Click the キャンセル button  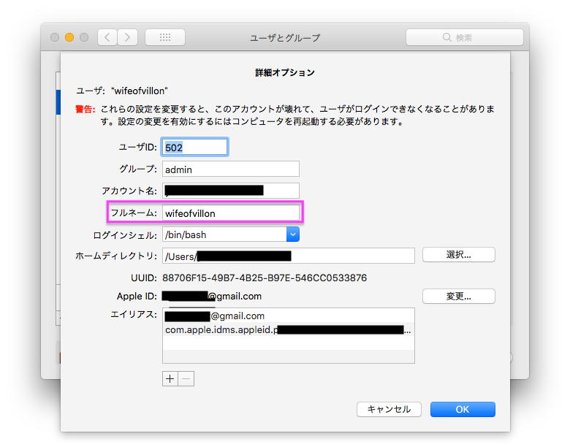coord(389,409)
